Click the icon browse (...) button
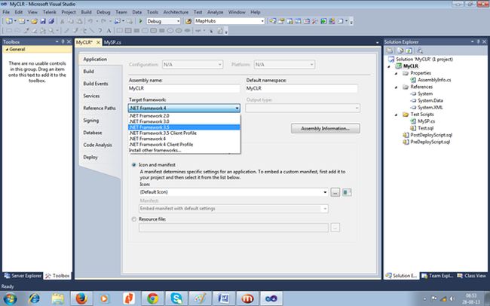The height and width of the screenshot is (306, 490). pos(335,192)
